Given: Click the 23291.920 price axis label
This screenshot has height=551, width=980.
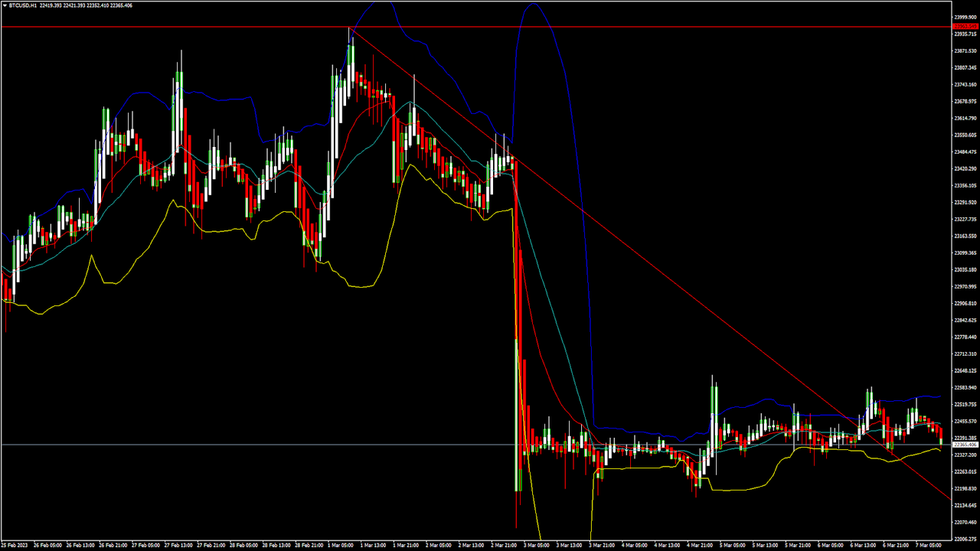Looking at the screenshot, I should 965,202.
